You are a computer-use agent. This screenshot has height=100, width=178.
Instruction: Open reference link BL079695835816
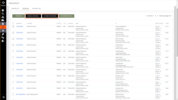click(21, 94)
